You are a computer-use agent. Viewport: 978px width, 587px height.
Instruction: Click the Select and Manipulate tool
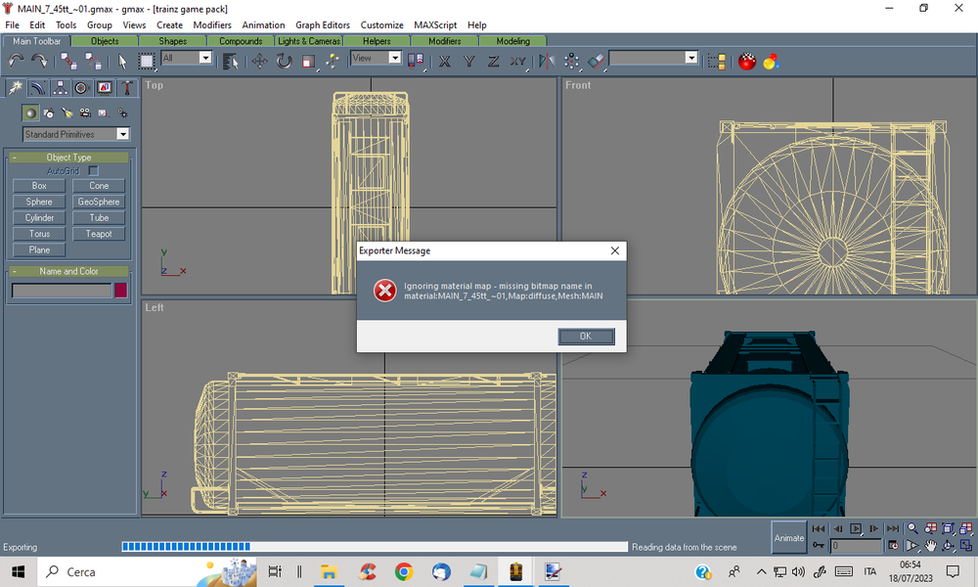click(x=333, y=61)
